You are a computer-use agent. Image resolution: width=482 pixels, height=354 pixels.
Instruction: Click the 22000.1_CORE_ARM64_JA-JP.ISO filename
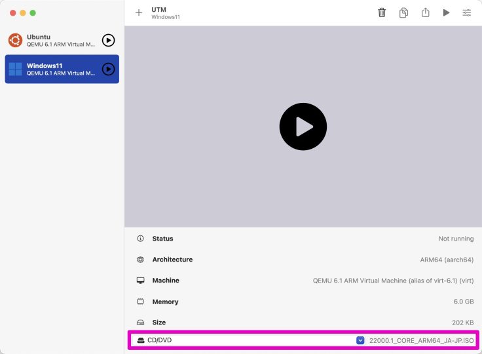coord(422,340)
